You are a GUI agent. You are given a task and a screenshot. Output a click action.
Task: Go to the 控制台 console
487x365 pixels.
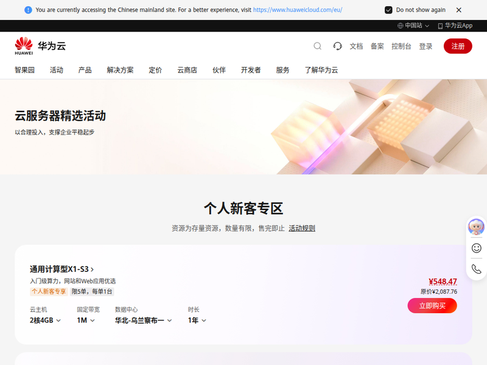click(x=401, y=46)
